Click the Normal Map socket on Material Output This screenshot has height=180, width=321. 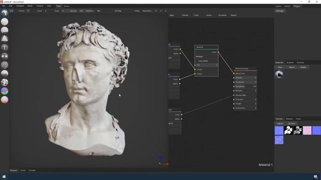pos(234,95)
